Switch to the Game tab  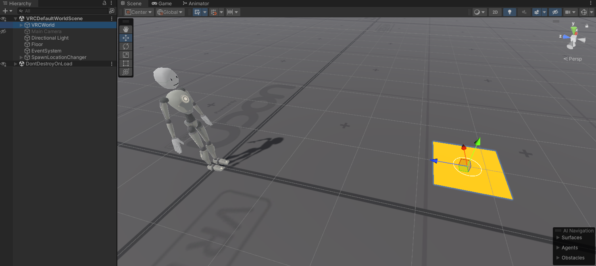click(x=162, y=3)
